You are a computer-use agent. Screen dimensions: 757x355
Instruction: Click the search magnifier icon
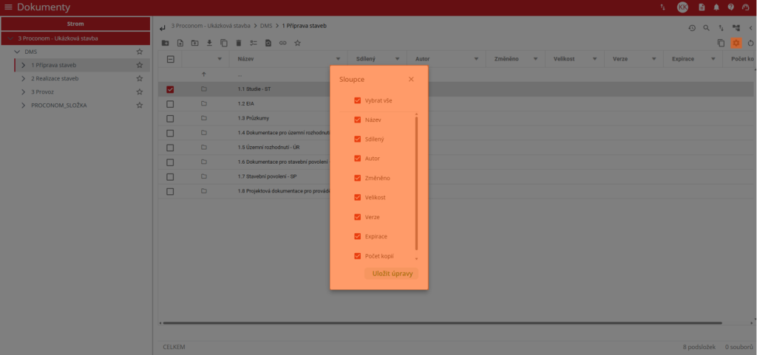pyautogui.click(x=706, y=28)
